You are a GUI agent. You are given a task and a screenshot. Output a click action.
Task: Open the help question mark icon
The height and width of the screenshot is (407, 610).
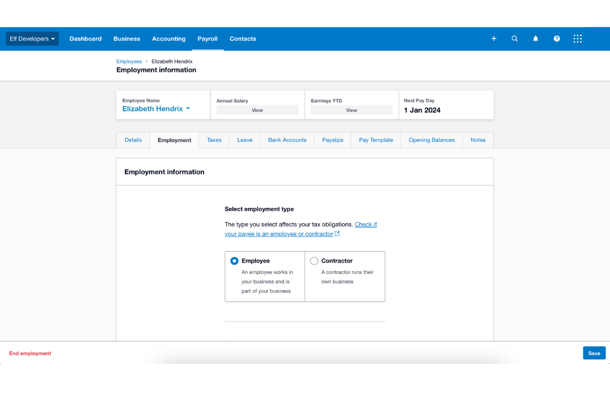[x=556, y=38]
